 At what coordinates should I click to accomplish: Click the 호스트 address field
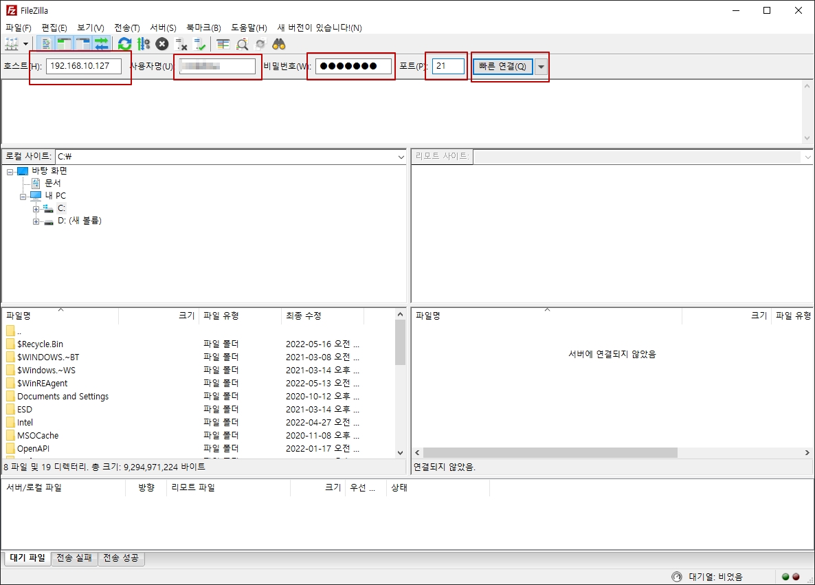[84, 66]
